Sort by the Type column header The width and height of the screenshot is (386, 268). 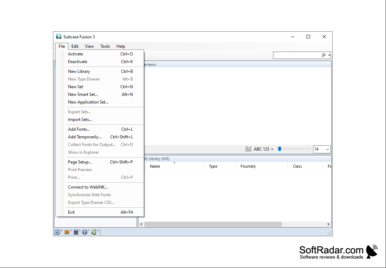[220, 166]
